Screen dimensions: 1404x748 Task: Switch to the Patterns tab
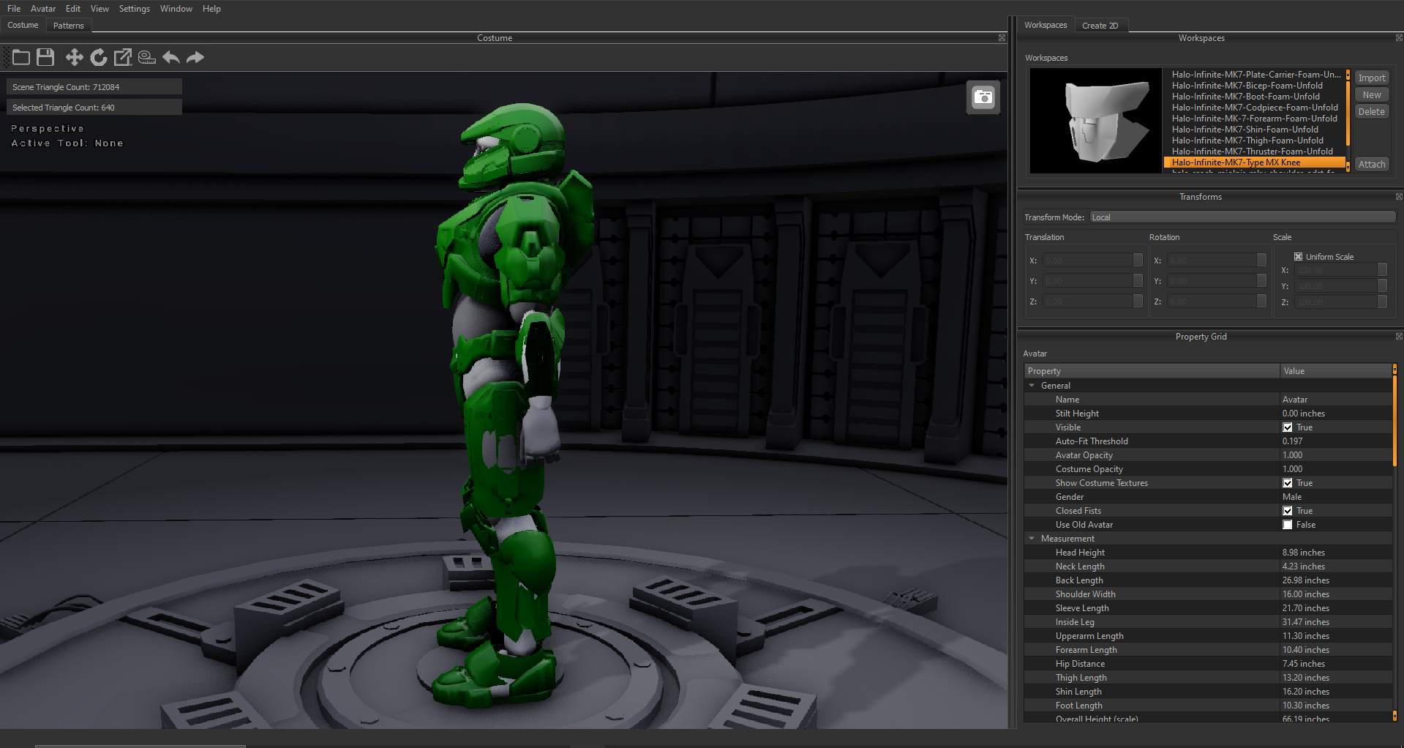[69, 26]
